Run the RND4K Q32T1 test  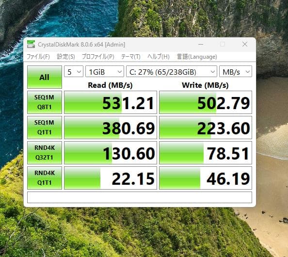pos(45,152)
